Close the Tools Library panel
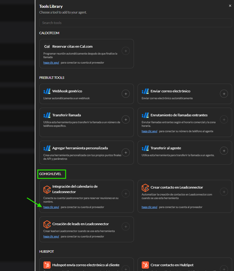Viewport: 234px width, 271px height. click(x=230, y=6)
